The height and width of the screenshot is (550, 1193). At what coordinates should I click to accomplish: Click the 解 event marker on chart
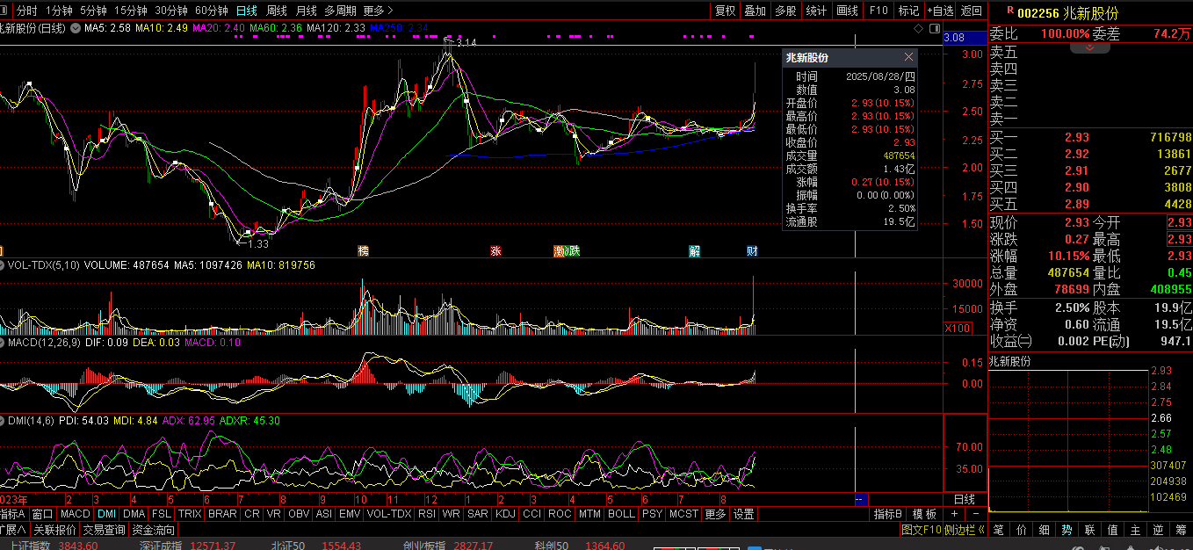click(694, 251)
